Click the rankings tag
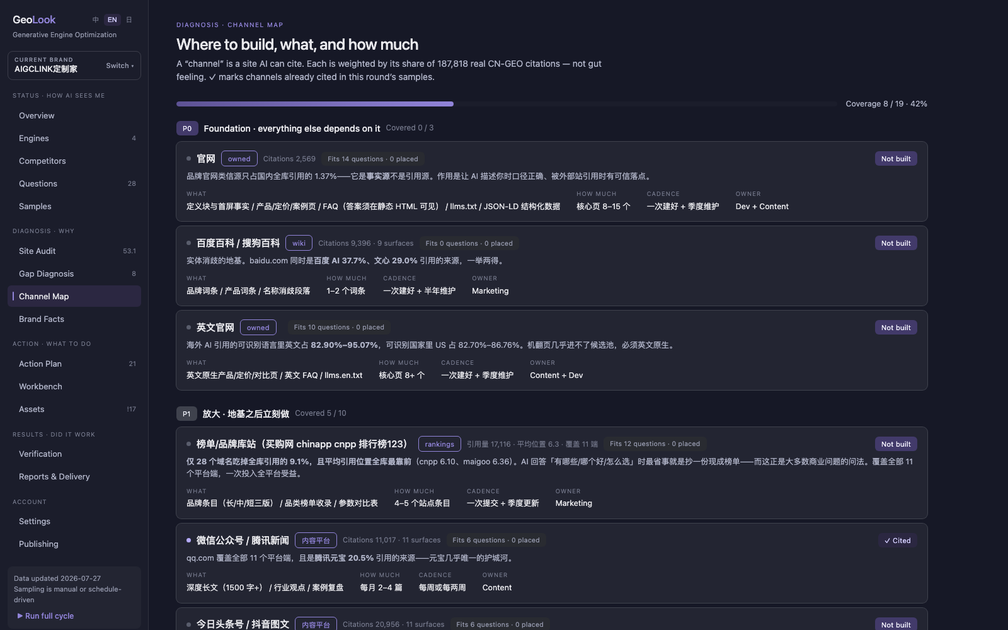Screen dimensions: 1008x630 click(x=440, y=444)
